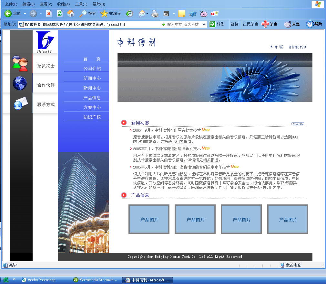Viewport: 326px width, 284px height.
Task: Open the 收藏(A) menu
Action: (63, 4)
